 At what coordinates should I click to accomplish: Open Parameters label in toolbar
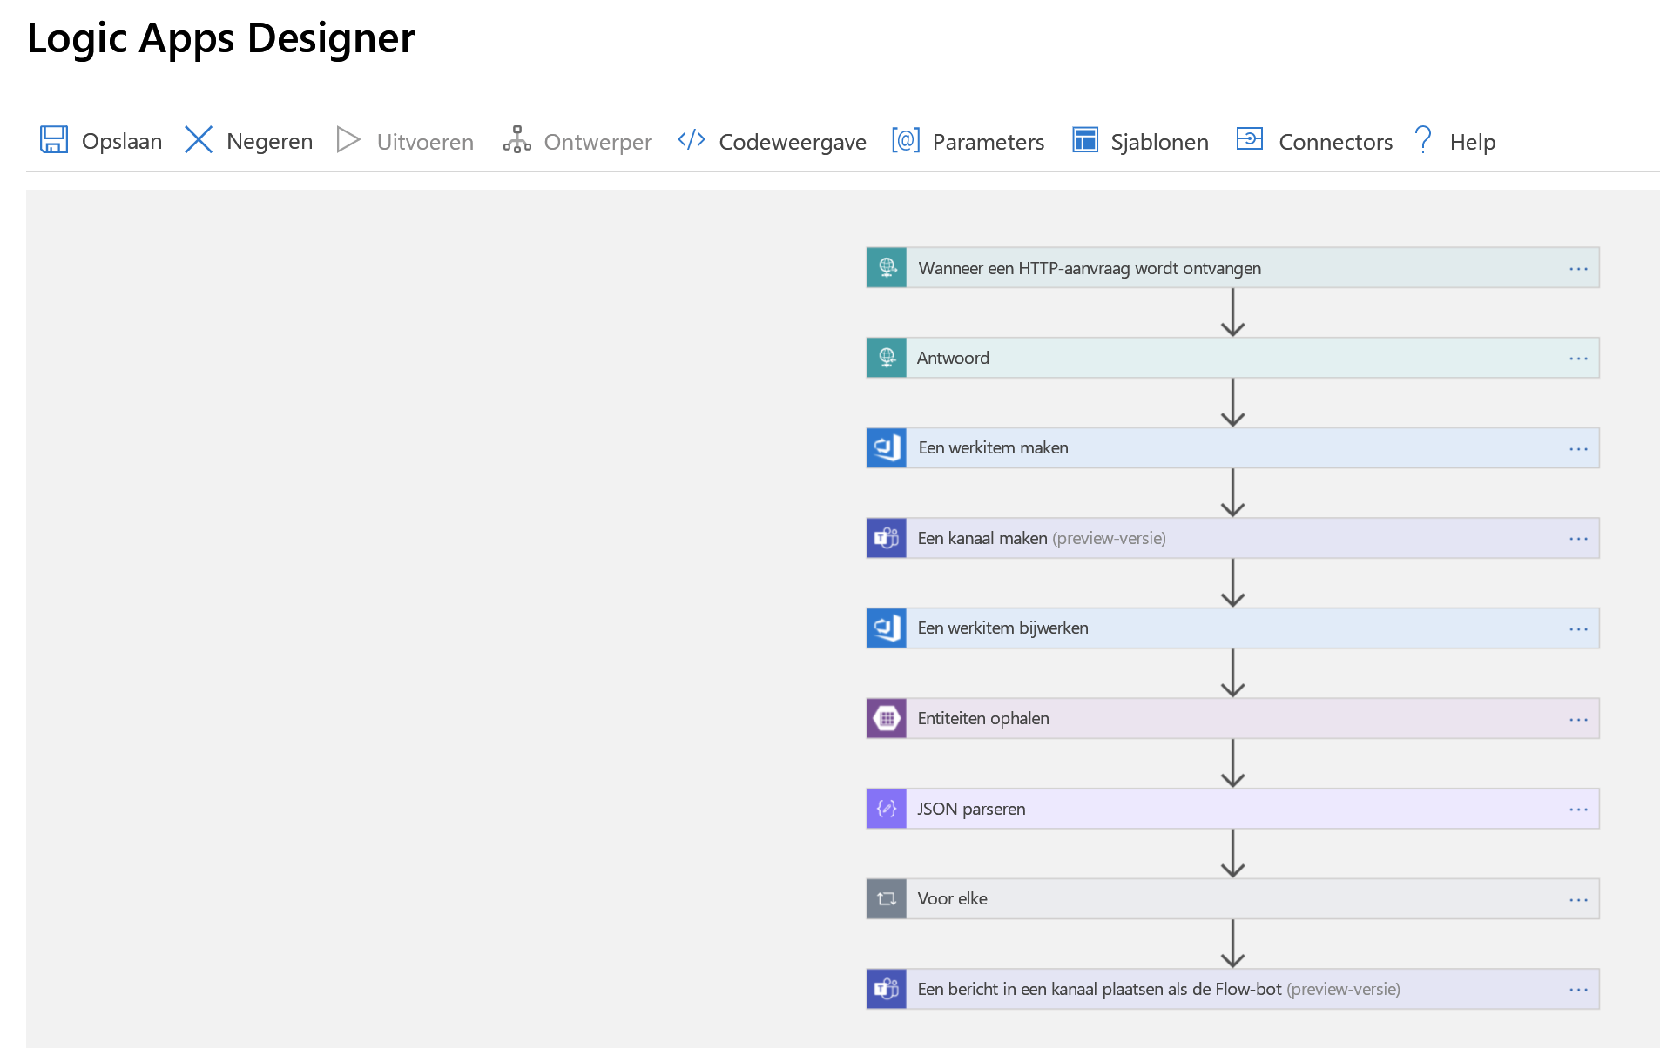coord(989,142)
